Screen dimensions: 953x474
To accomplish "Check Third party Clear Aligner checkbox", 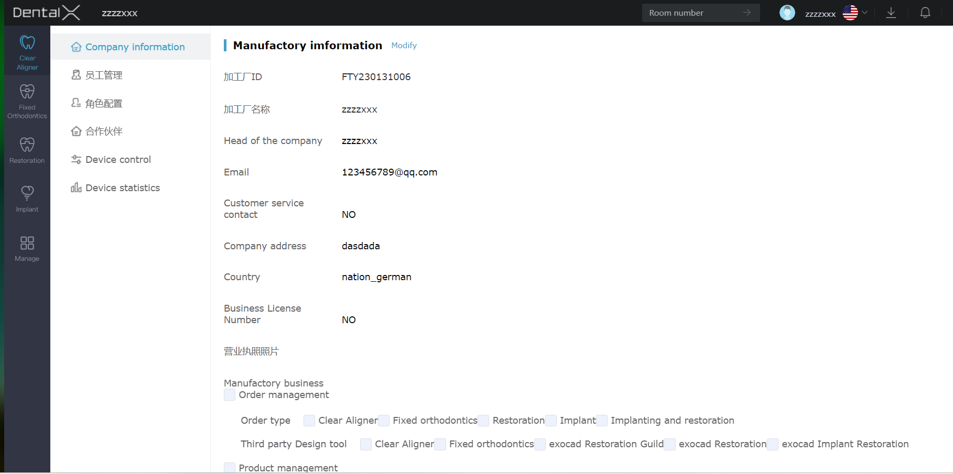I will tap(366, 444).
